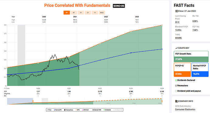Screen dimensions: 210x113
Task: Click the Last Closing Price value 22.2
Action: (x=177, y=22)
